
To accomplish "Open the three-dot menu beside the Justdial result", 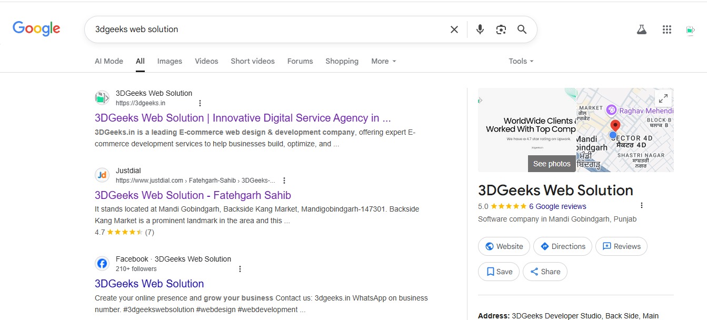I will point(284,180).
